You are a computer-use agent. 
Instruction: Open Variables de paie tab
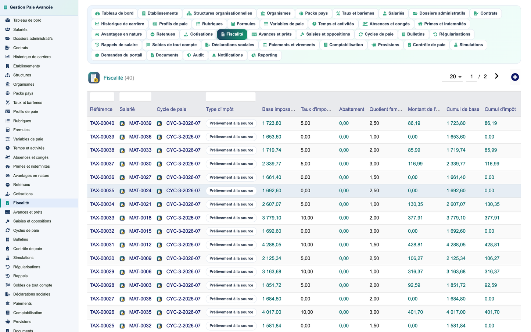click(x=284, y=24)
